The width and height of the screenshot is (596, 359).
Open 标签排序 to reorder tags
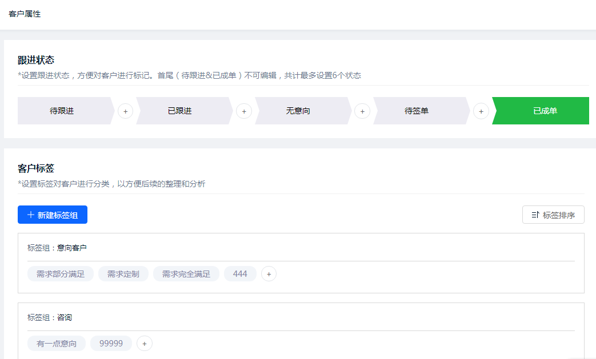(553, 214)
